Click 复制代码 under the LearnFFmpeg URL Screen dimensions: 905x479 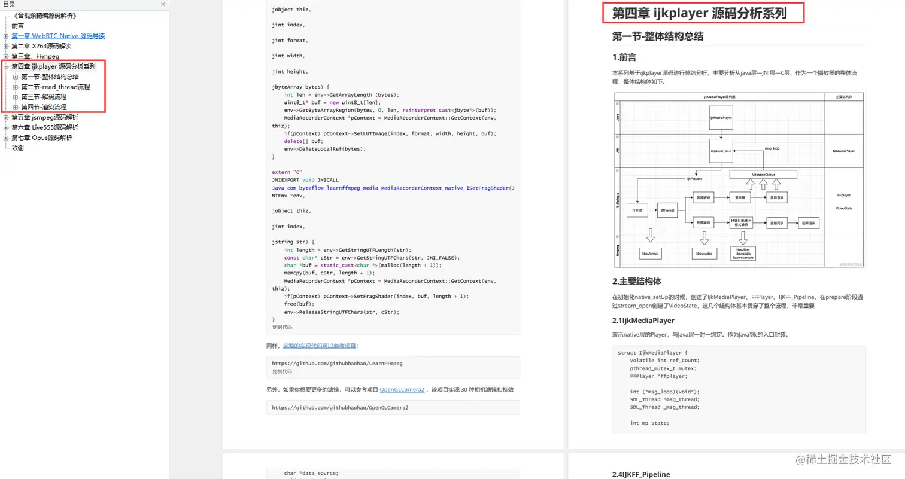point(282,371)
